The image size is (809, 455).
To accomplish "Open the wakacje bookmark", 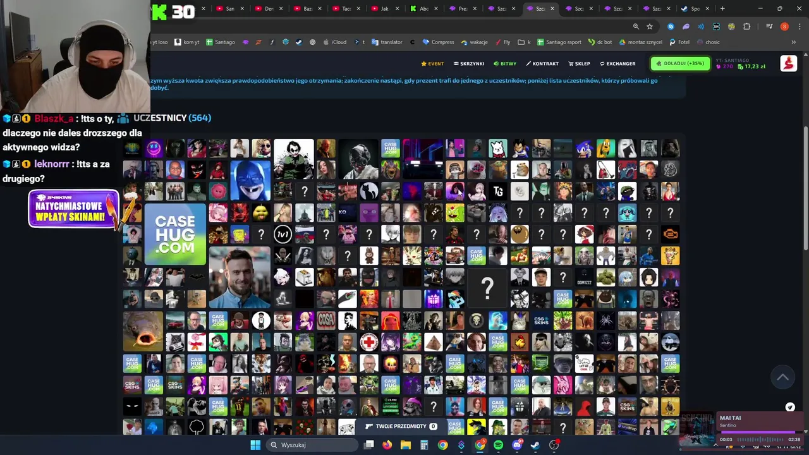I will pos(475,42).
